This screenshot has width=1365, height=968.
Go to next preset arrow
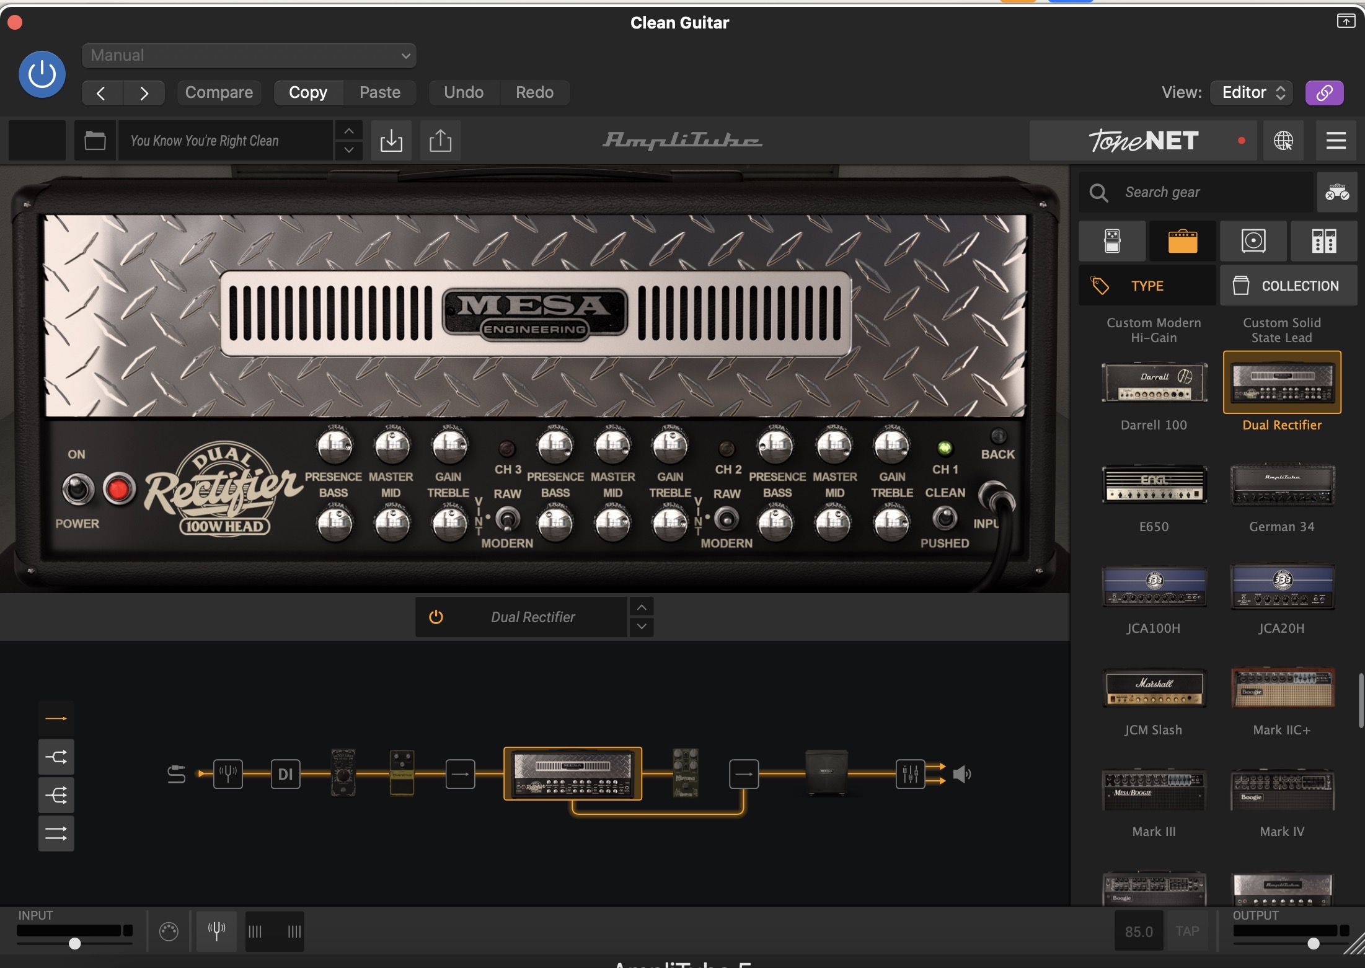[144, 93]
